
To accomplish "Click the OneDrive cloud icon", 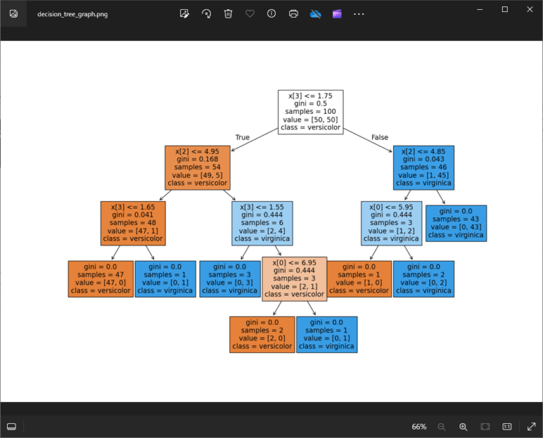I will [x=315, y=13].
